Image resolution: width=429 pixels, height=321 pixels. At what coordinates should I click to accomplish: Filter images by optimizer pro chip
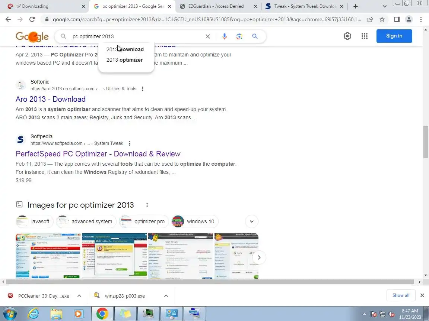tap(144, 221)
